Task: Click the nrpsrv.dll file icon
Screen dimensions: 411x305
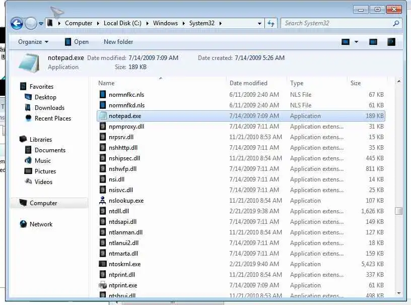Action: 103,137
